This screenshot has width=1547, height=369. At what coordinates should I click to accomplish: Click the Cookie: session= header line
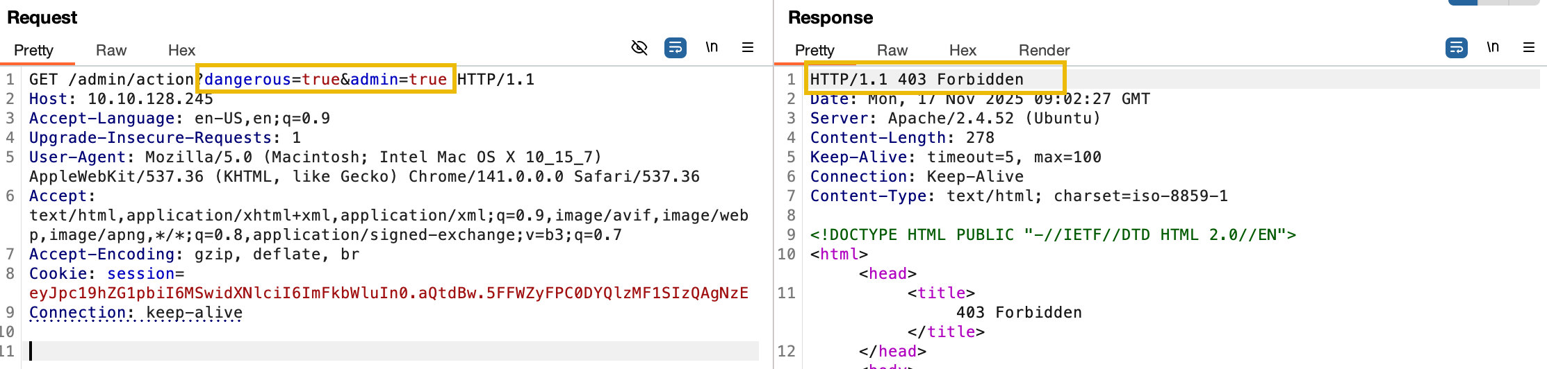click(x=106, y=273)
